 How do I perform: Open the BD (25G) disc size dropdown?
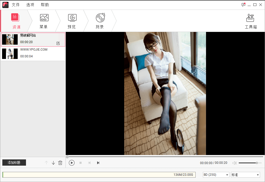(x=216, y=175)
